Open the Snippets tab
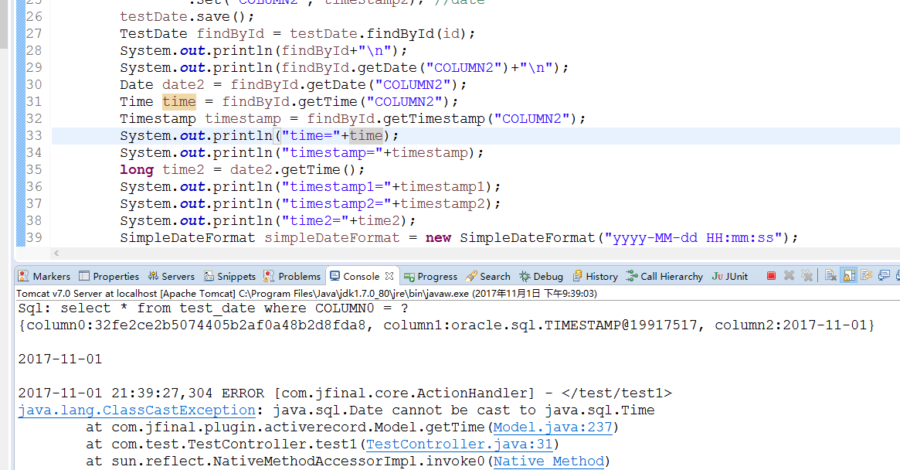 click(x=229, y=276)
